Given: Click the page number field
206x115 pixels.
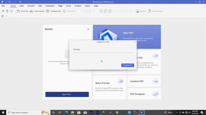Looking at the screenshot, I should click(x=123, y=11).
